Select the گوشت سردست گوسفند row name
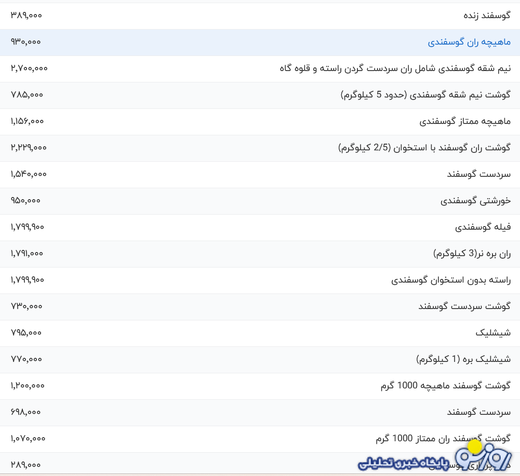This screenshot has width=520, height=476. point(464,306)
